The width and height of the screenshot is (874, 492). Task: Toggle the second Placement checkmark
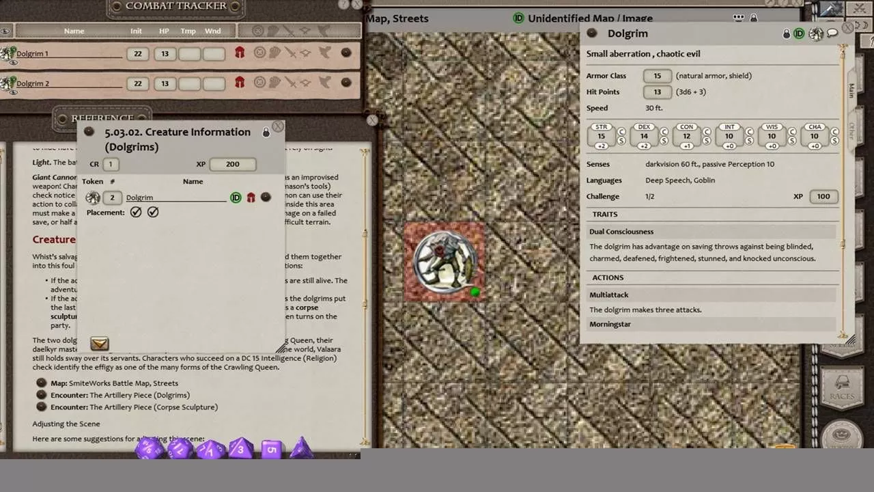pos(153,213)
